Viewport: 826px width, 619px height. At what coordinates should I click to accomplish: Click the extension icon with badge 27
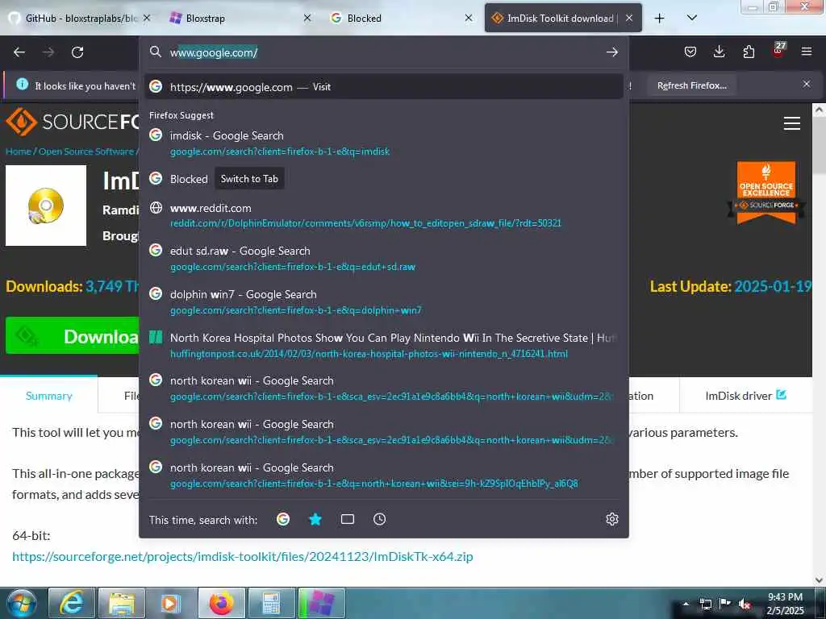click(778, 51)
